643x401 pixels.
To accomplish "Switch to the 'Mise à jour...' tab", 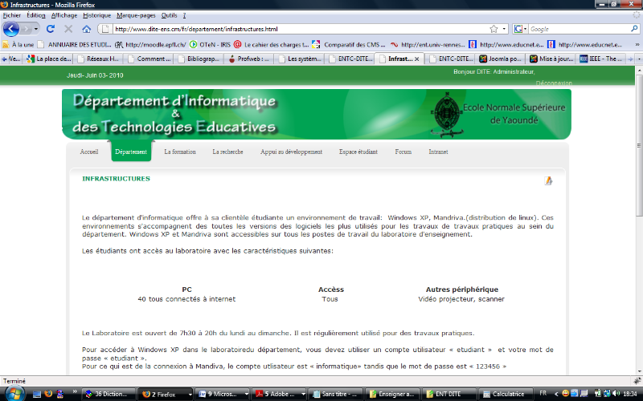I will (551, 59).
